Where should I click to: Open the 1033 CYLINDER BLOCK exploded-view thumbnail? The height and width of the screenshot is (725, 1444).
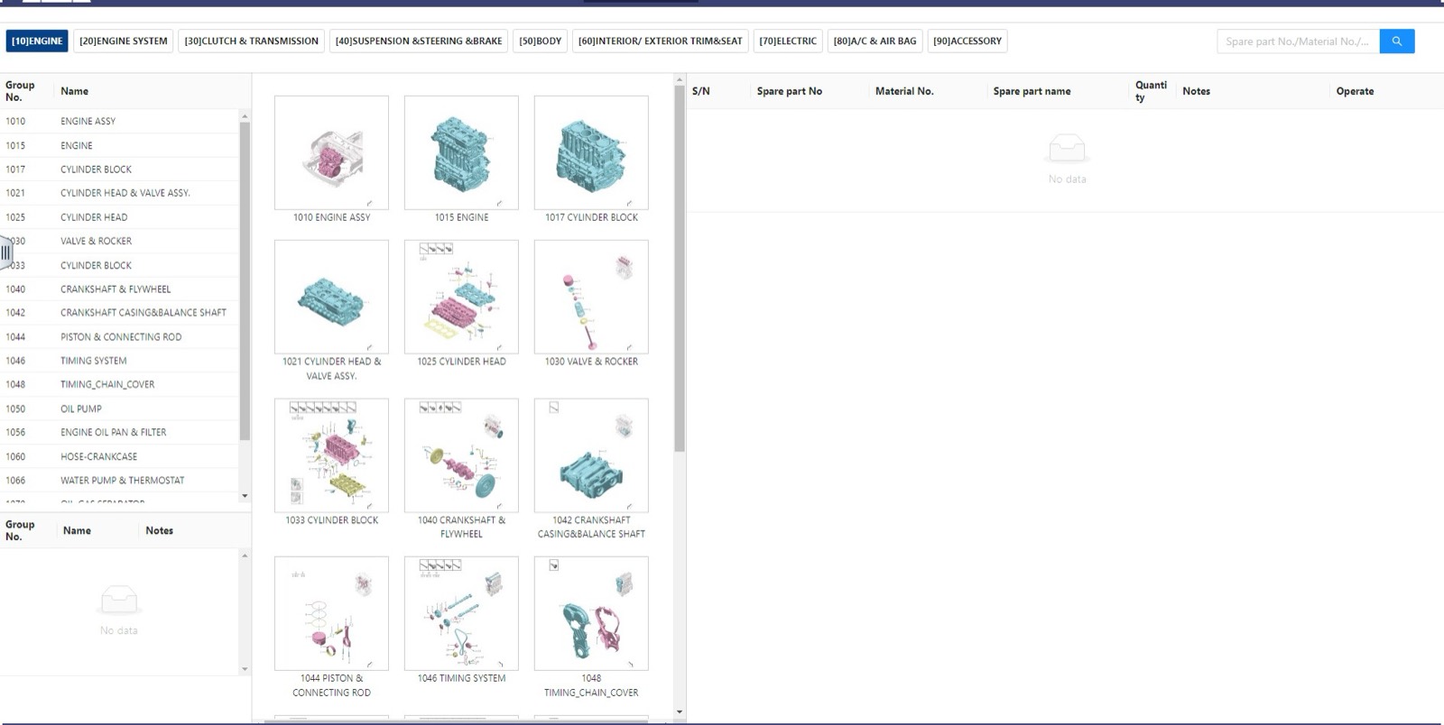331,455
